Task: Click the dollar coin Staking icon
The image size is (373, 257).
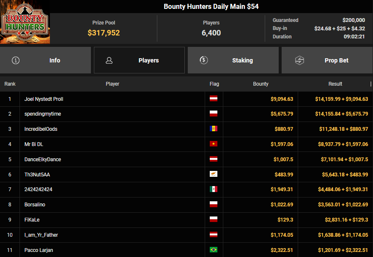Action: point(204,60)
